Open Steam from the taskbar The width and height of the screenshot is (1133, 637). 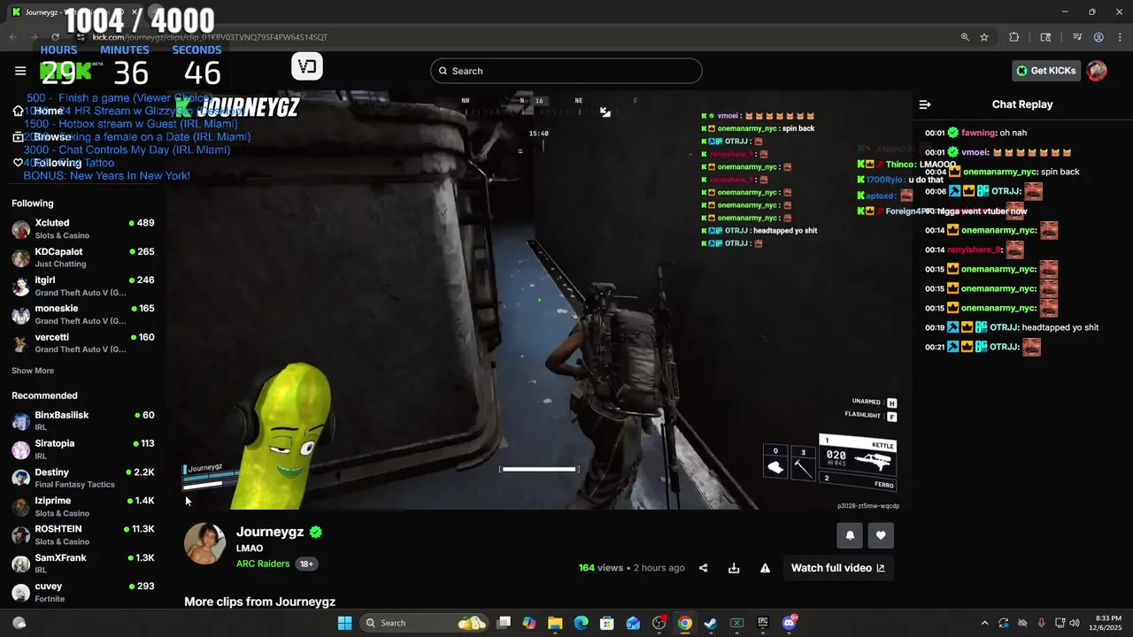click(x=711, y=623)
